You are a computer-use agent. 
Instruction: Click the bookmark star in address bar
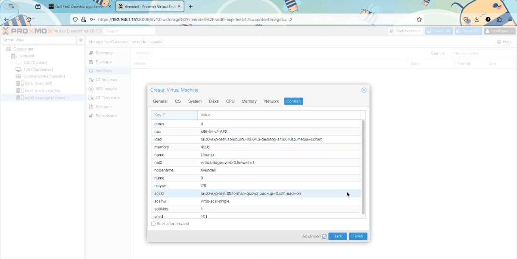point(419,19)
